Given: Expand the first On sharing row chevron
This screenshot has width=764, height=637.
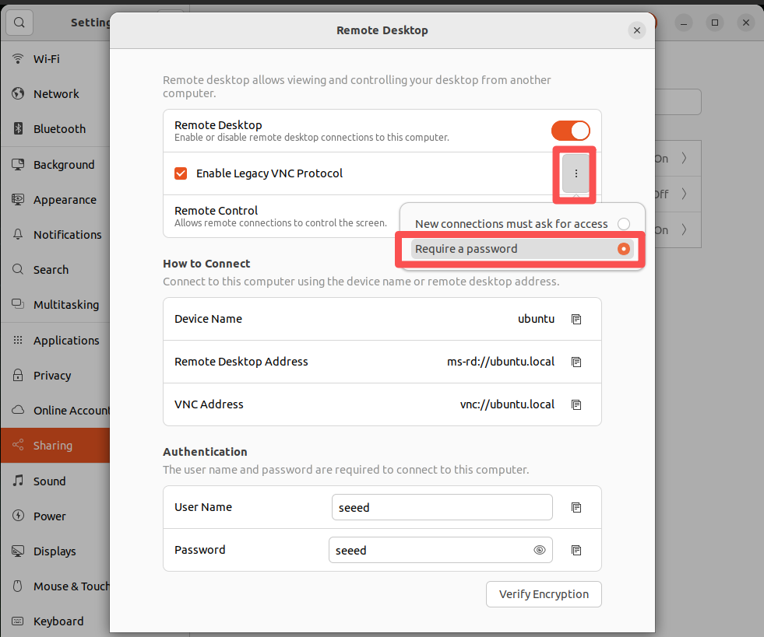Looking at the screenshot, I should tap(685, 158).
